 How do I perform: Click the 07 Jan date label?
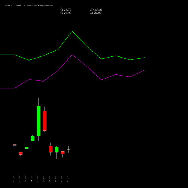[x=38, y=179]
